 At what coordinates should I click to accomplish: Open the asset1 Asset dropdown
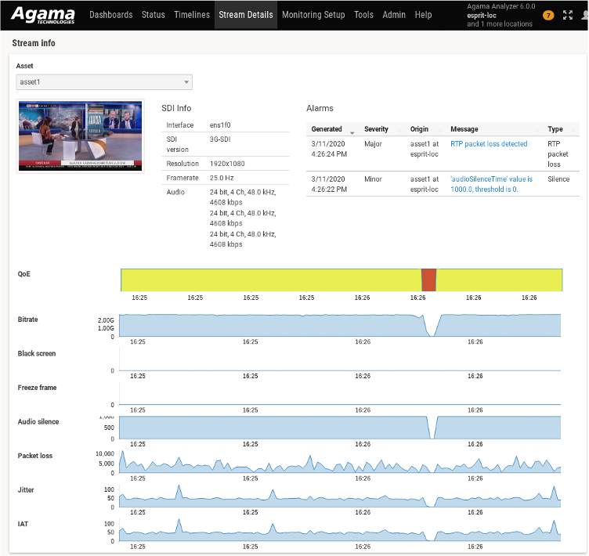(104, 82)
